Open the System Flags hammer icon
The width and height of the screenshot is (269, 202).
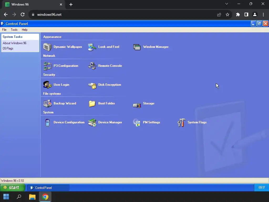(x=181, y=123)
